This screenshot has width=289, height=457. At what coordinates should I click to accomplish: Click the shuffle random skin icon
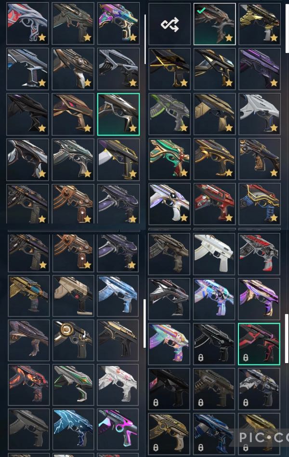click(x=170, y=24)
